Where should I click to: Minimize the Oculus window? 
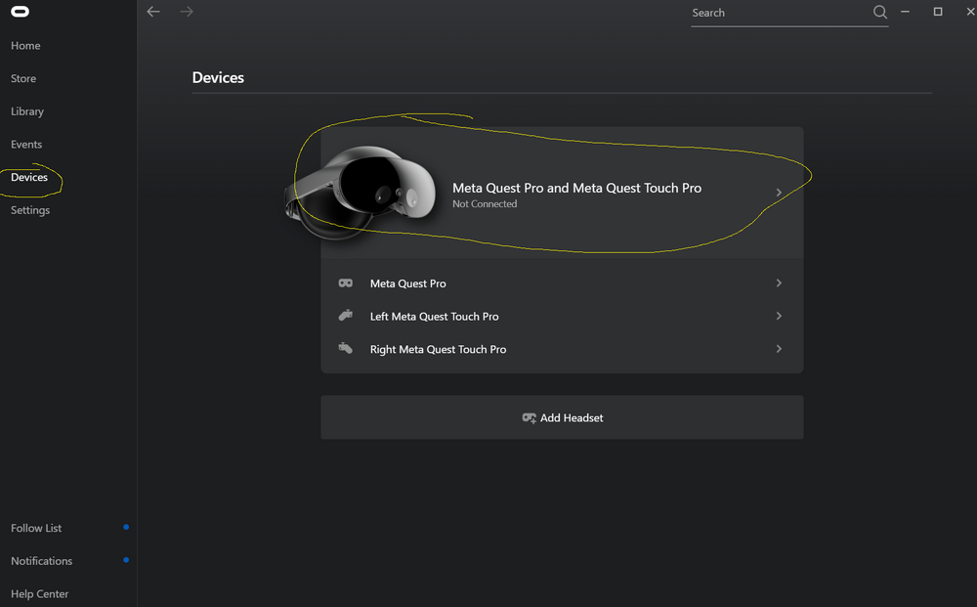[x=905, y=11]
